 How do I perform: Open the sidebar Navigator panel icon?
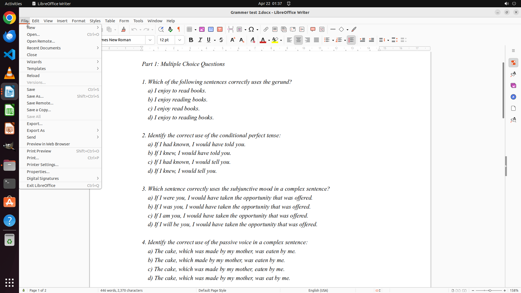click(x=513, y=97)
